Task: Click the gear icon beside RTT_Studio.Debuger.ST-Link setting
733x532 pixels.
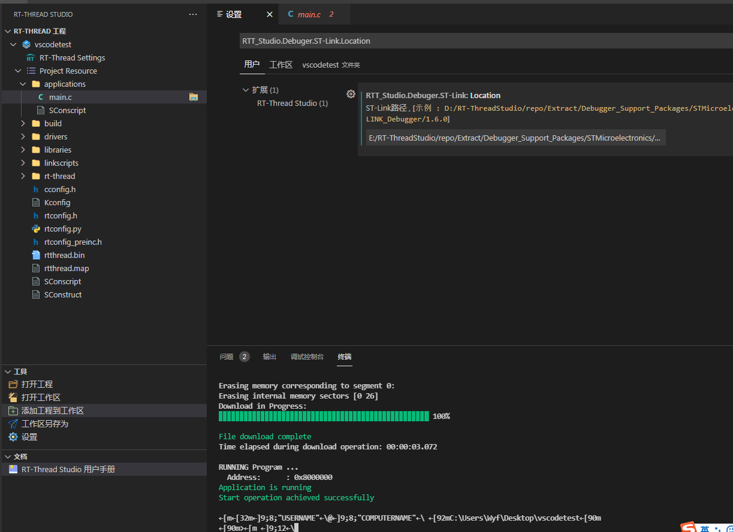Action: tap(351, 94)
